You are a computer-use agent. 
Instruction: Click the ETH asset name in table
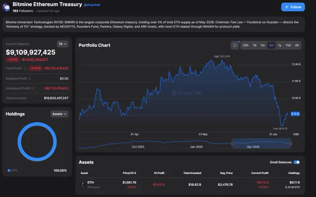91,182
